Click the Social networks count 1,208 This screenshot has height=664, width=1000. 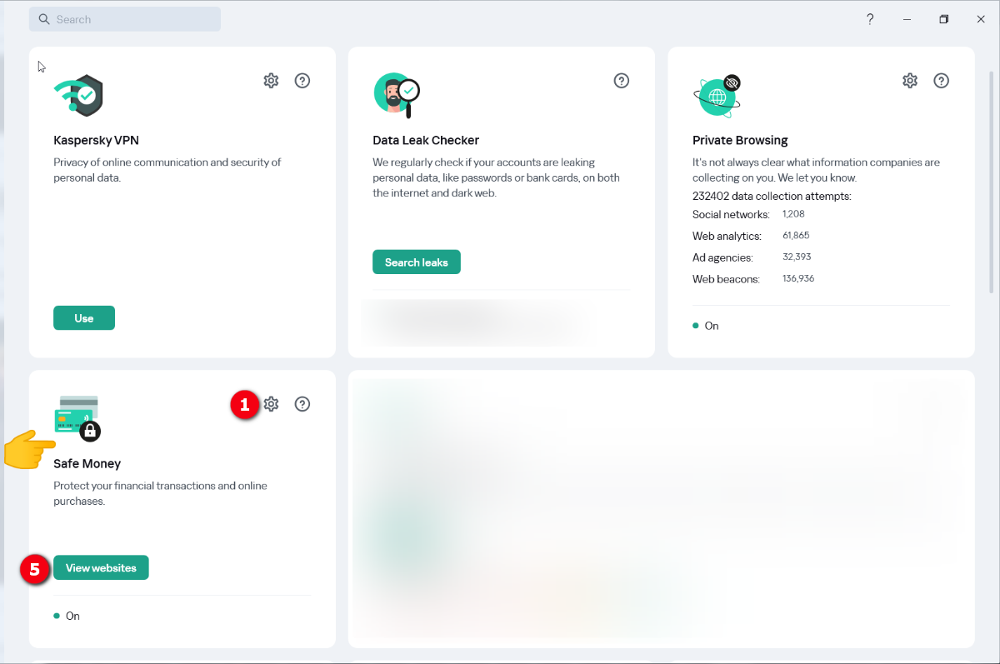click(x=795, y=214)
